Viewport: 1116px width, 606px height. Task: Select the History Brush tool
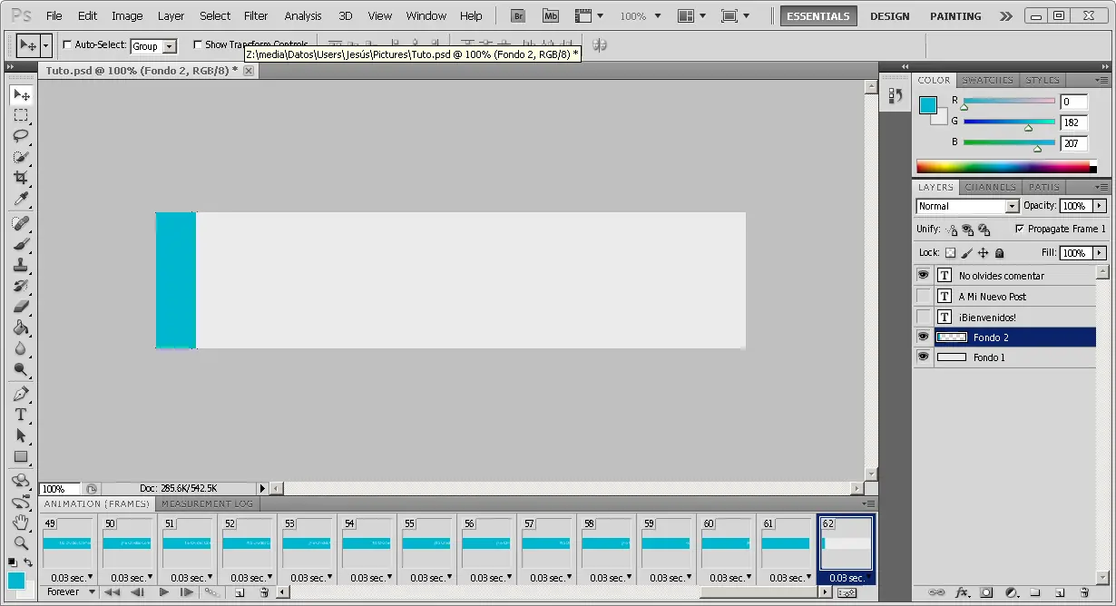(21, 286)
